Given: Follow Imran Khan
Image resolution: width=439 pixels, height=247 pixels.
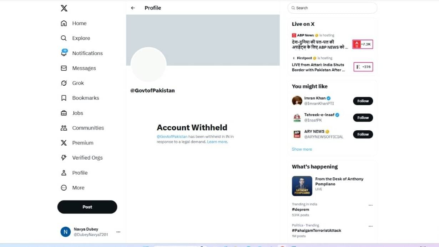Looking at the screenshot, I should [363, 101].
